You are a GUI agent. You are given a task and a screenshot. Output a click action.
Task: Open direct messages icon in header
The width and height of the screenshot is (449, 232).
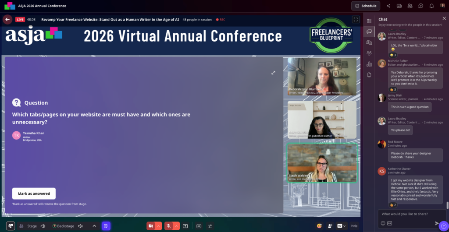420,6
